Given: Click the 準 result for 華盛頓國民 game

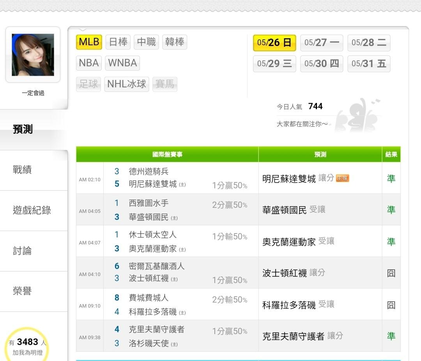Looking at the screenshot, I should pos(391,210).
